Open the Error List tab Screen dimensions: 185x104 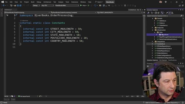tap(6, 99)
